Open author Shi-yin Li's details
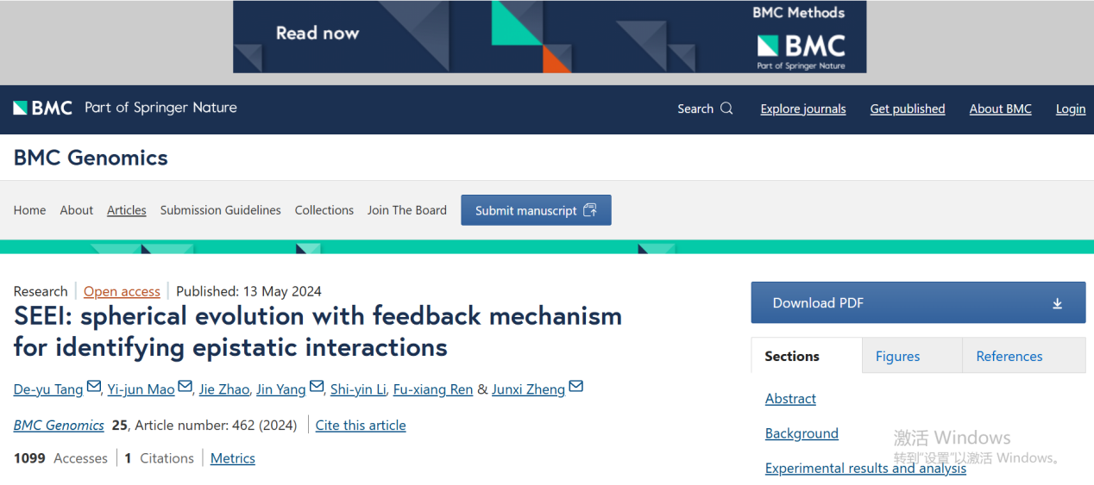The image size is (1094, 485). coord(358,389)
